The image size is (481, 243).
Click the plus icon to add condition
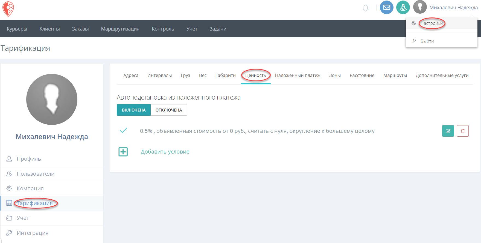(123, 152)
